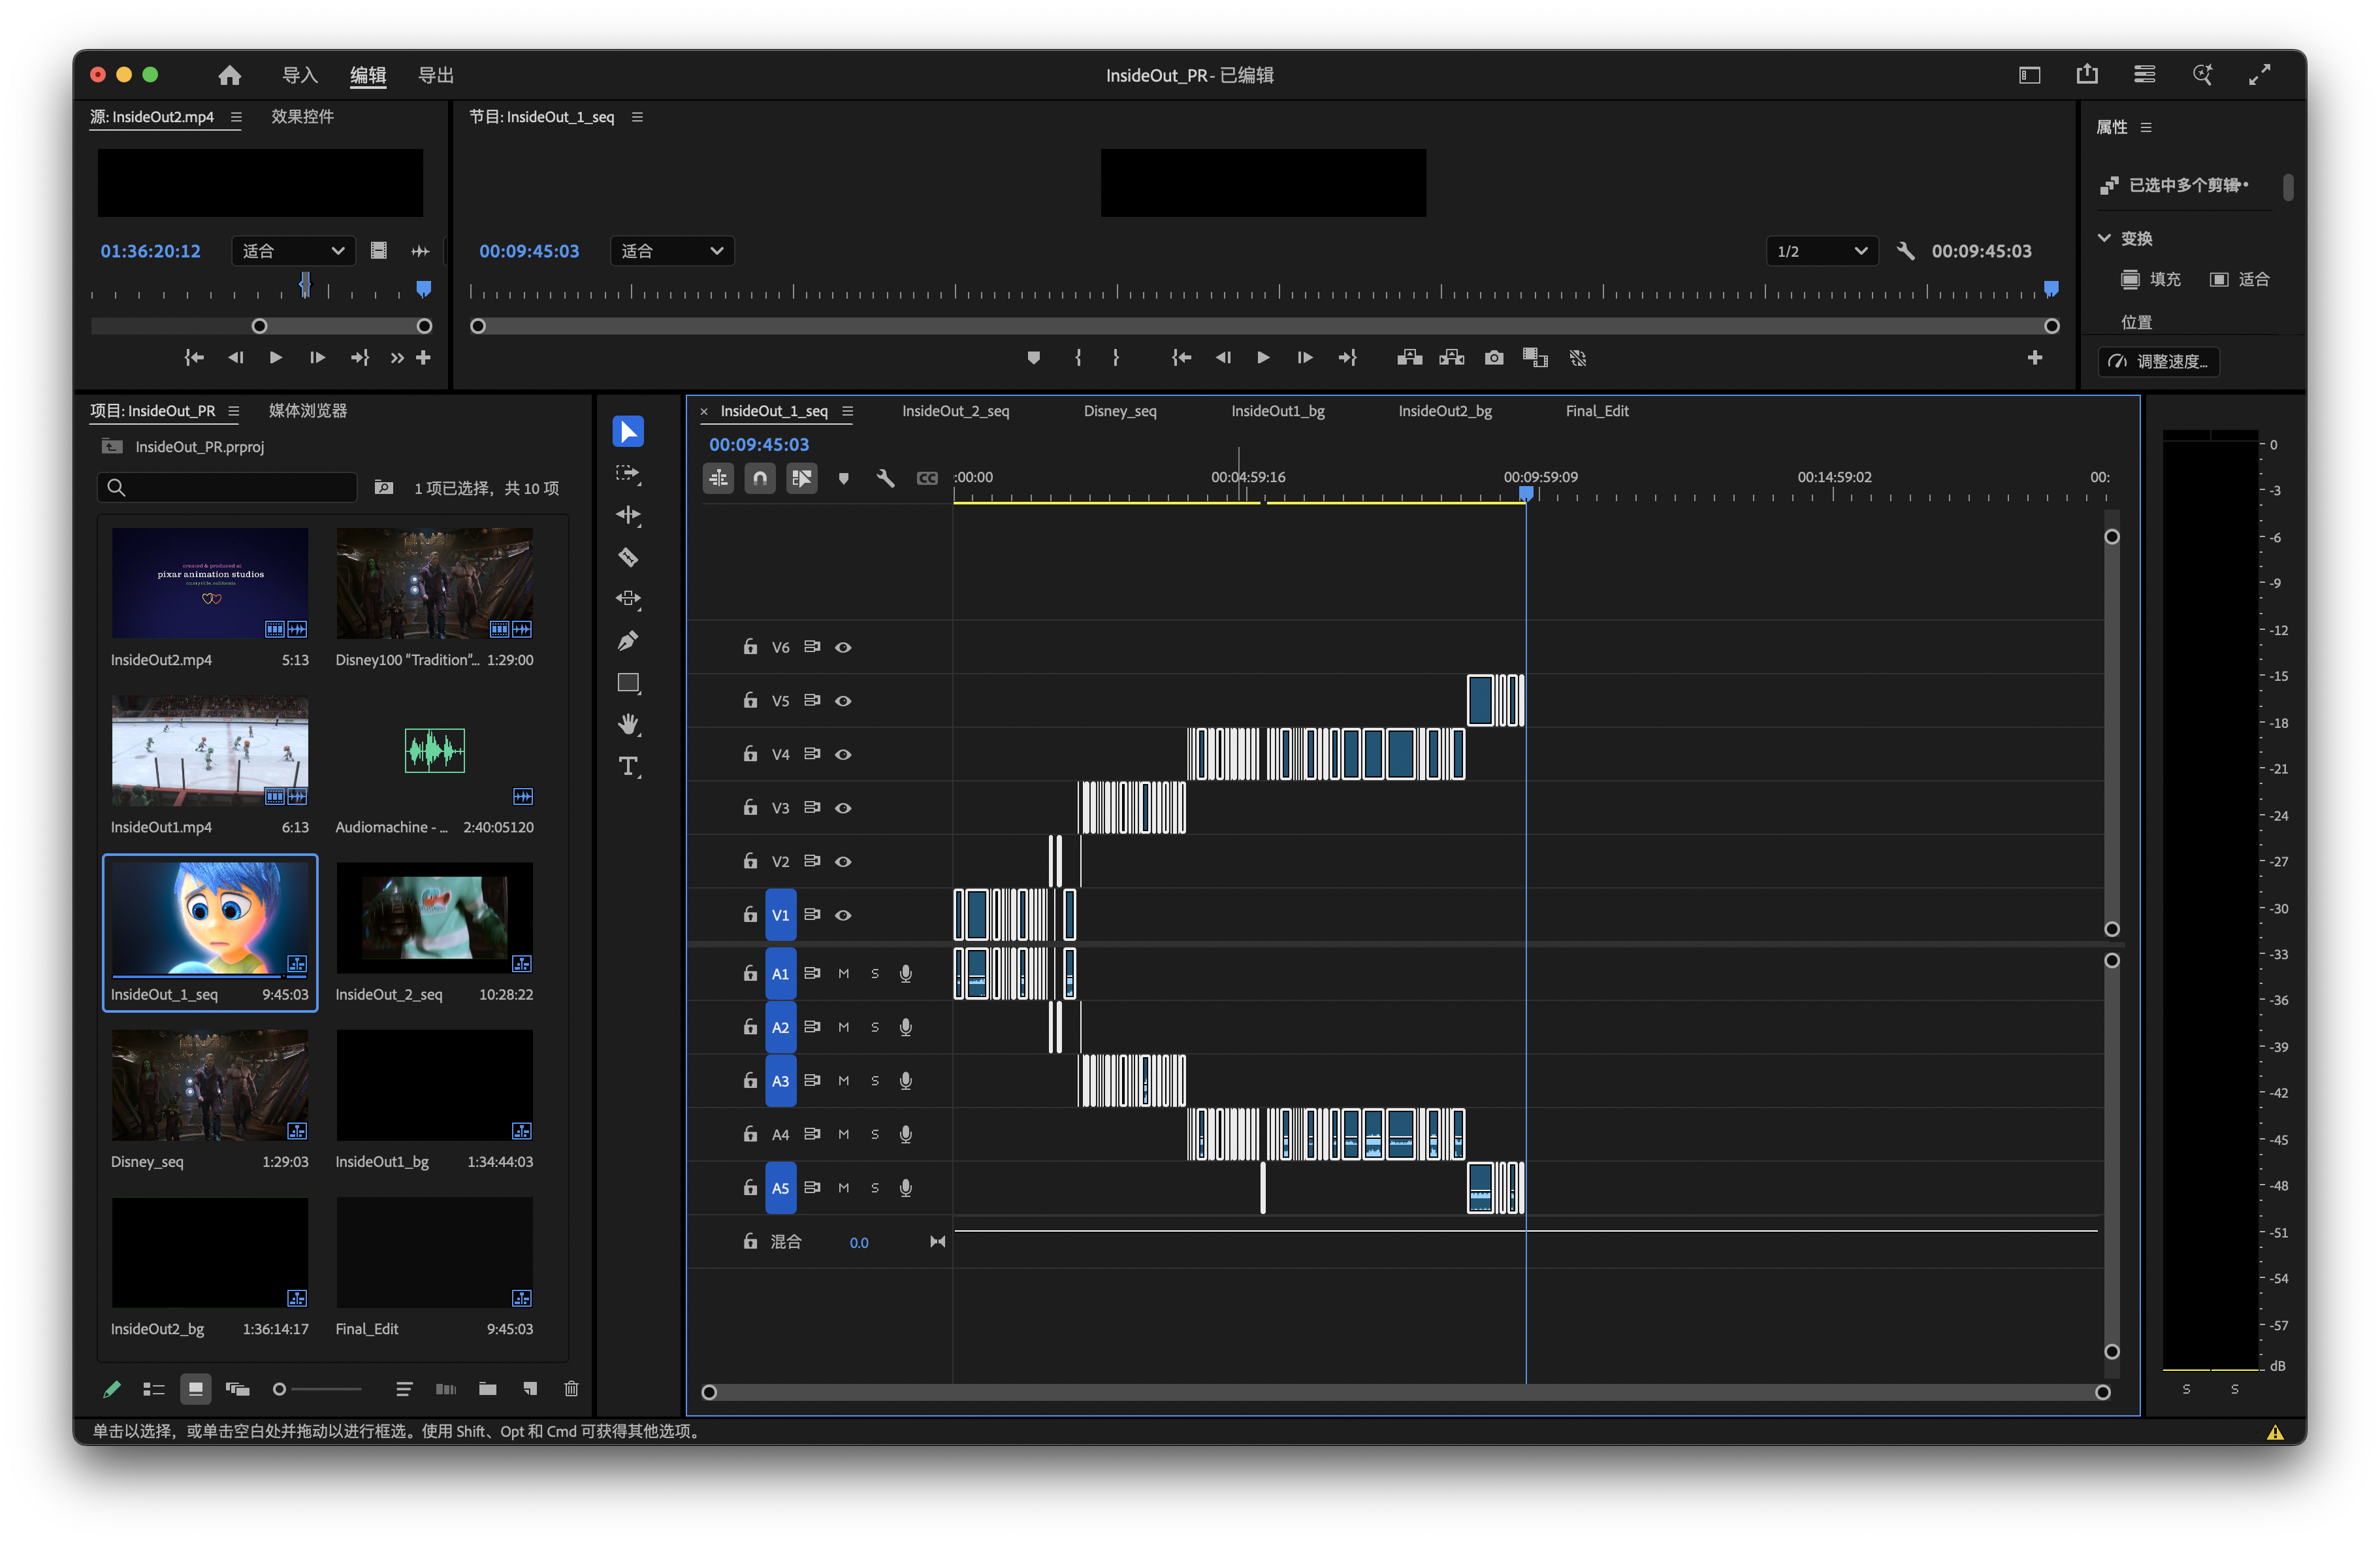Toggle track lock for V3

pyautogui.click(x=750, y=808)
